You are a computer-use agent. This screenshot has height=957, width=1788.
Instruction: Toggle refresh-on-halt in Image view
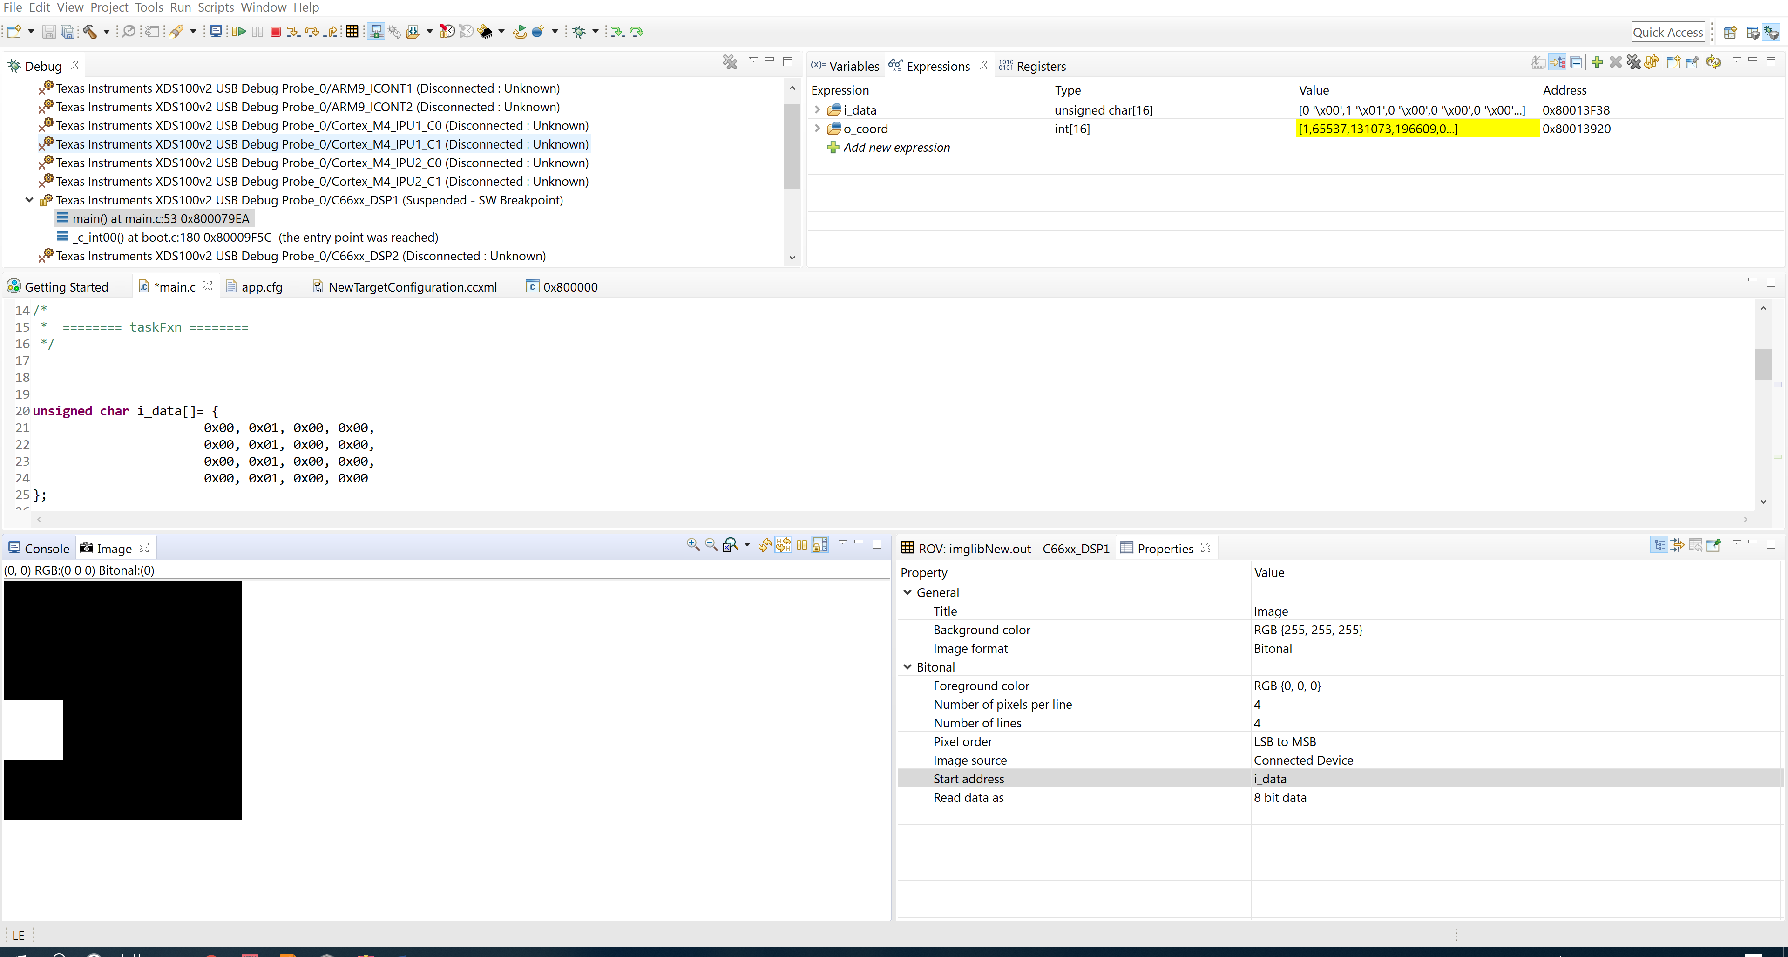pyautogui.click(x=783, y=545)
